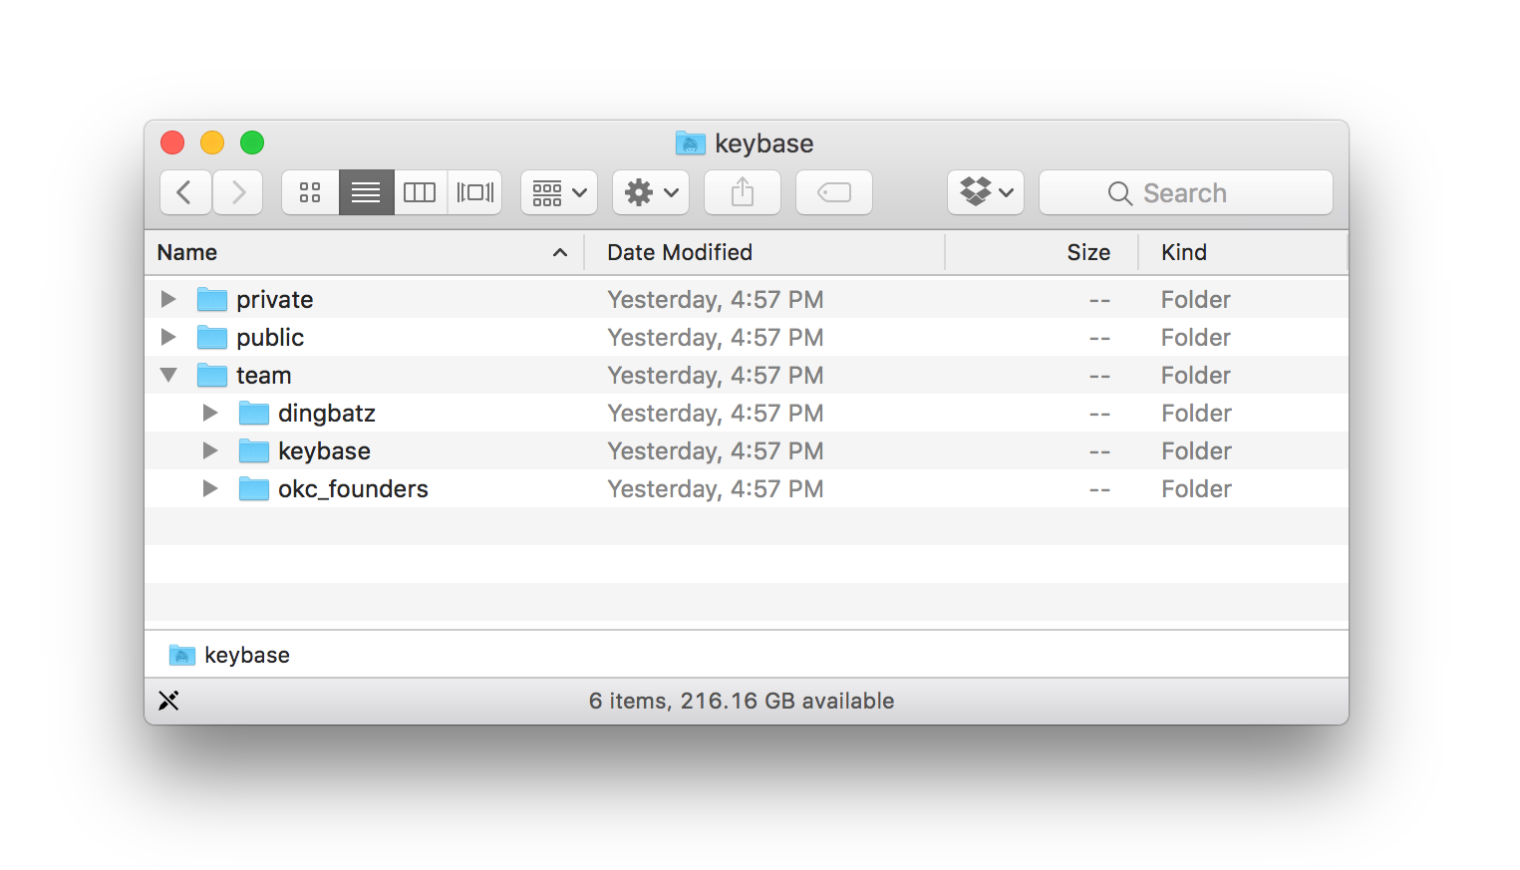Close the keybase Finder window
The width and height of the screenshot is (1520, 870).
(172, 143)
